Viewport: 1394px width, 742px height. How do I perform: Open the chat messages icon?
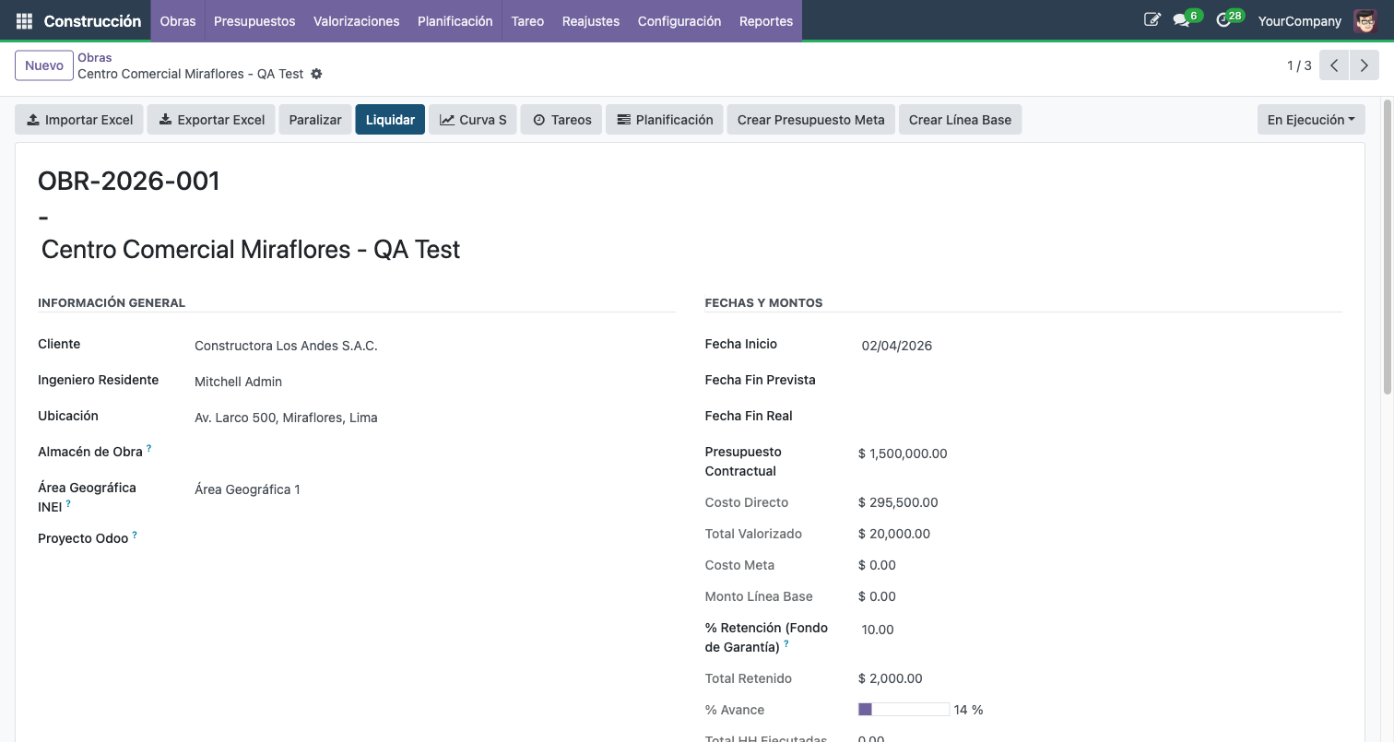[1181, 20]
